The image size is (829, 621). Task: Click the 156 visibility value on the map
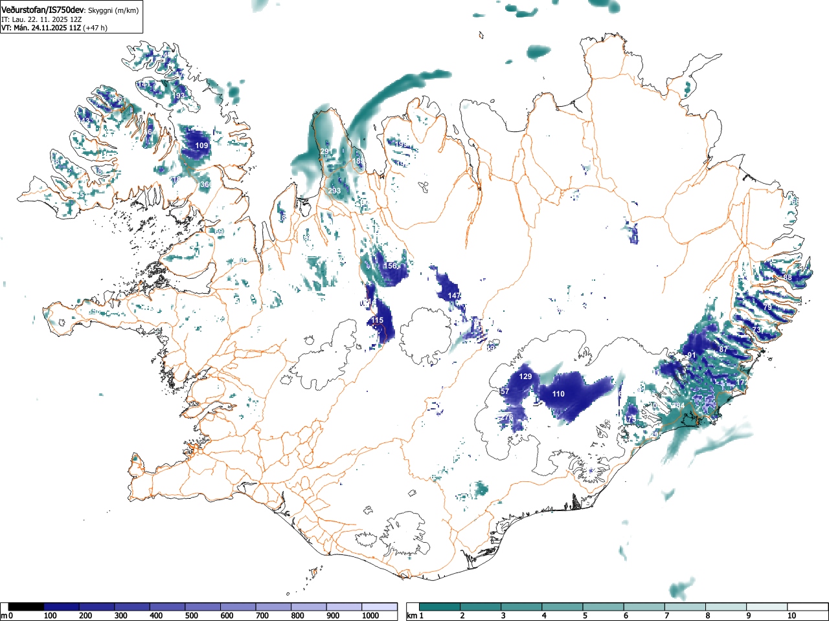tap(391, 267)
